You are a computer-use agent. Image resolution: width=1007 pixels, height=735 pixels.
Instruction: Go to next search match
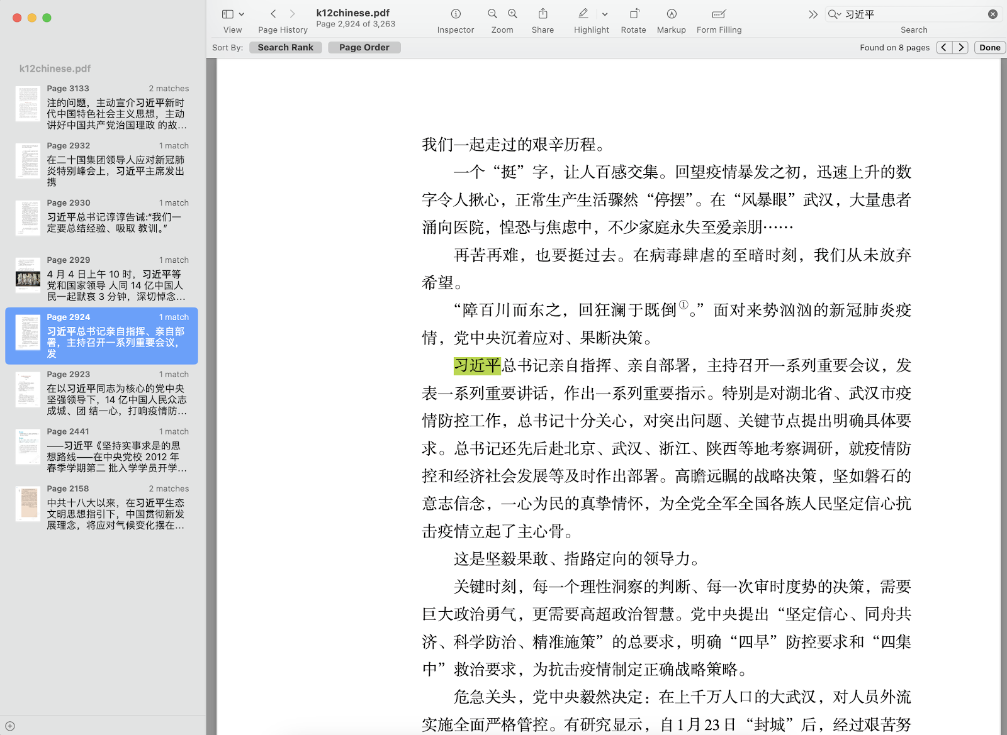960,47
